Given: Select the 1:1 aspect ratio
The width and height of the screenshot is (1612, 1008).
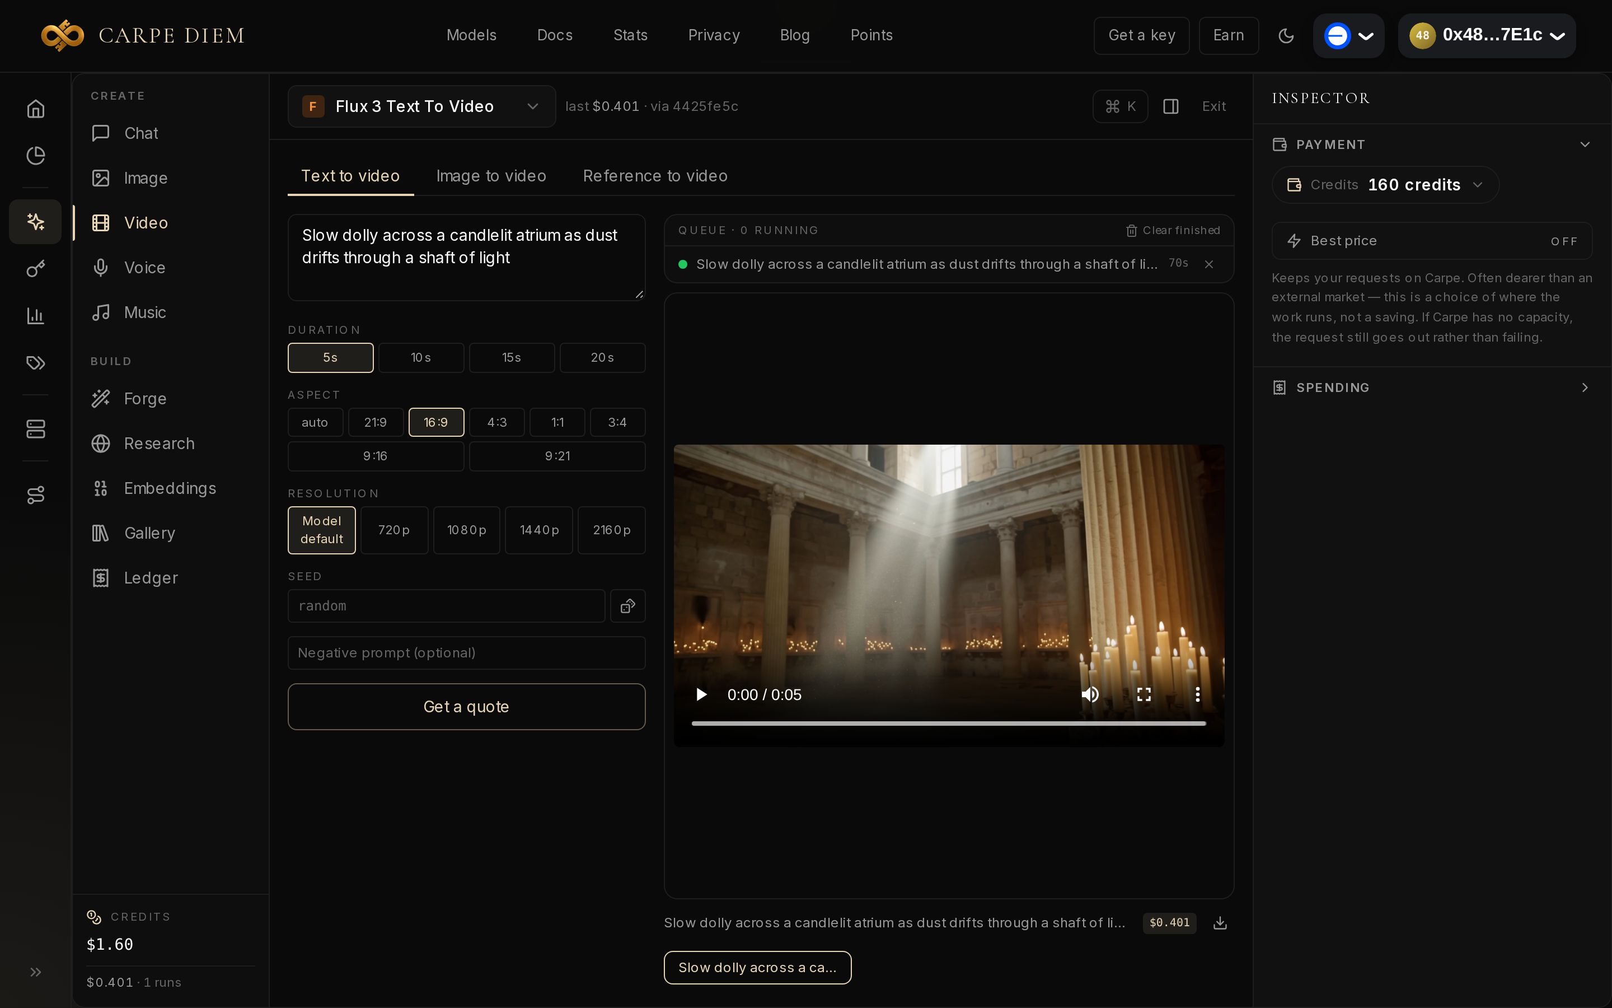Looking at the screenshot, I should [x=557, y=423].
